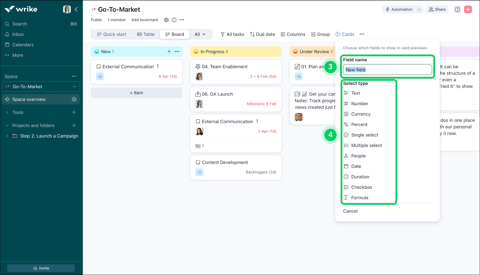
Task: Open the Inbox
Action: click(18, 34)
